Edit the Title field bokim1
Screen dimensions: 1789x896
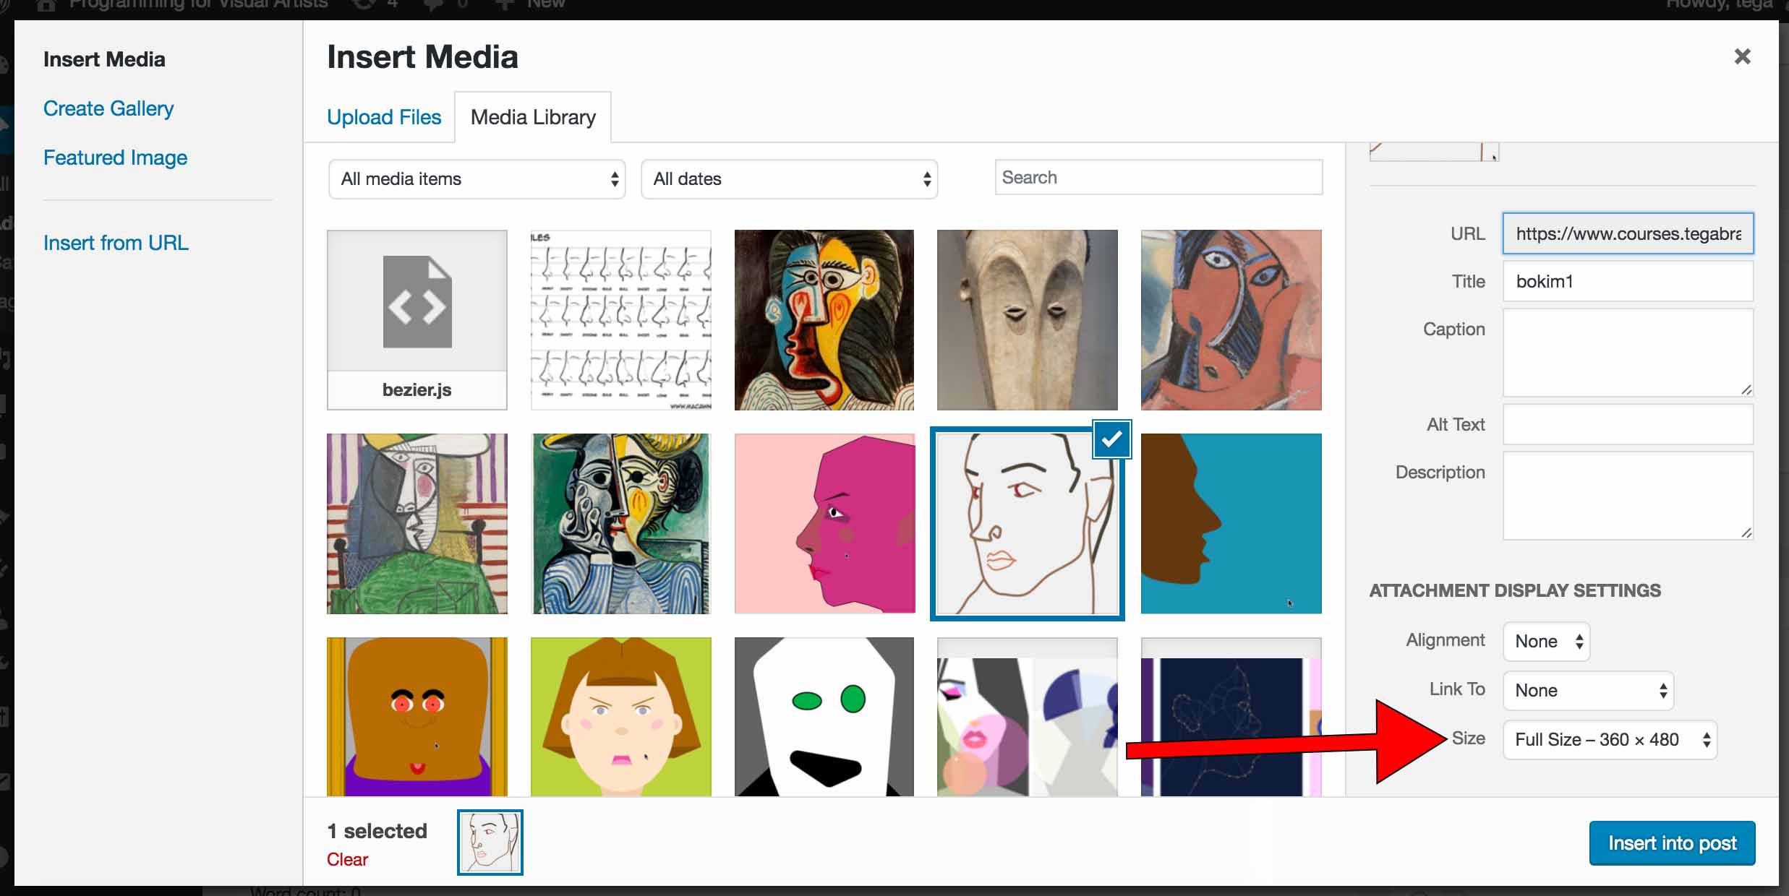click(x=1628, y=281)
